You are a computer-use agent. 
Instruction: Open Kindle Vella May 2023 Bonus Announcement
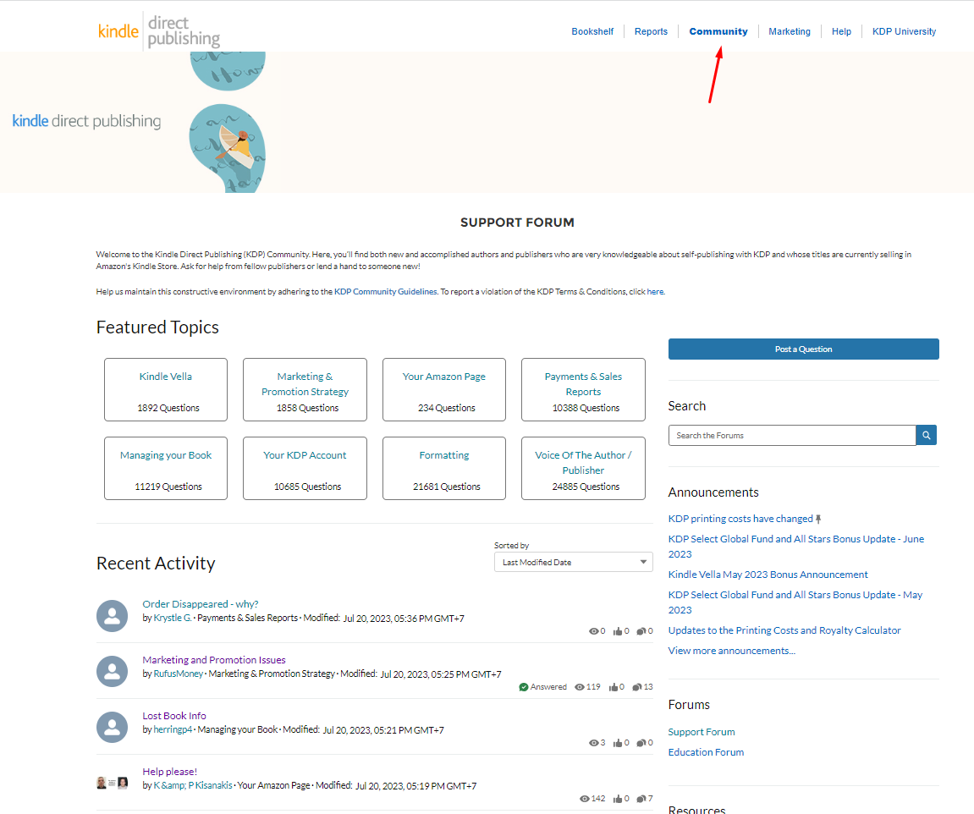pyautogui.click(x=768, y=575)
